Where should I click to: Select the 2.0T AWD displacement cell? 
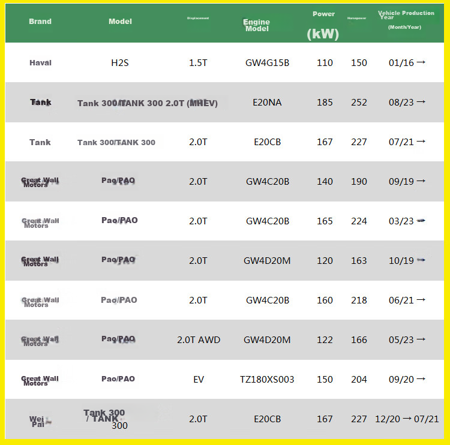coord(199,340)
